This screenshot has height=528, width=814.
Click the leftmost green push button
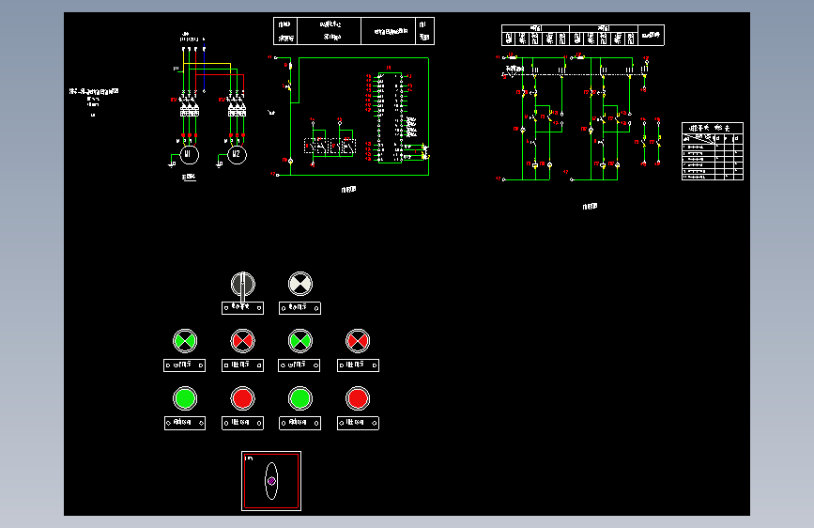point(185,398)
